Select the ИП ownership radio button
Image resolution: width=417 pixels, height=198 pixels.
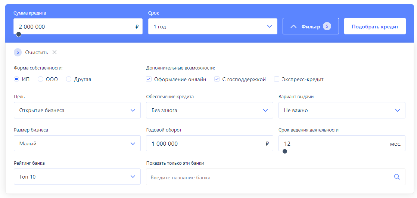pyautogui.click(x=16, y=79)
